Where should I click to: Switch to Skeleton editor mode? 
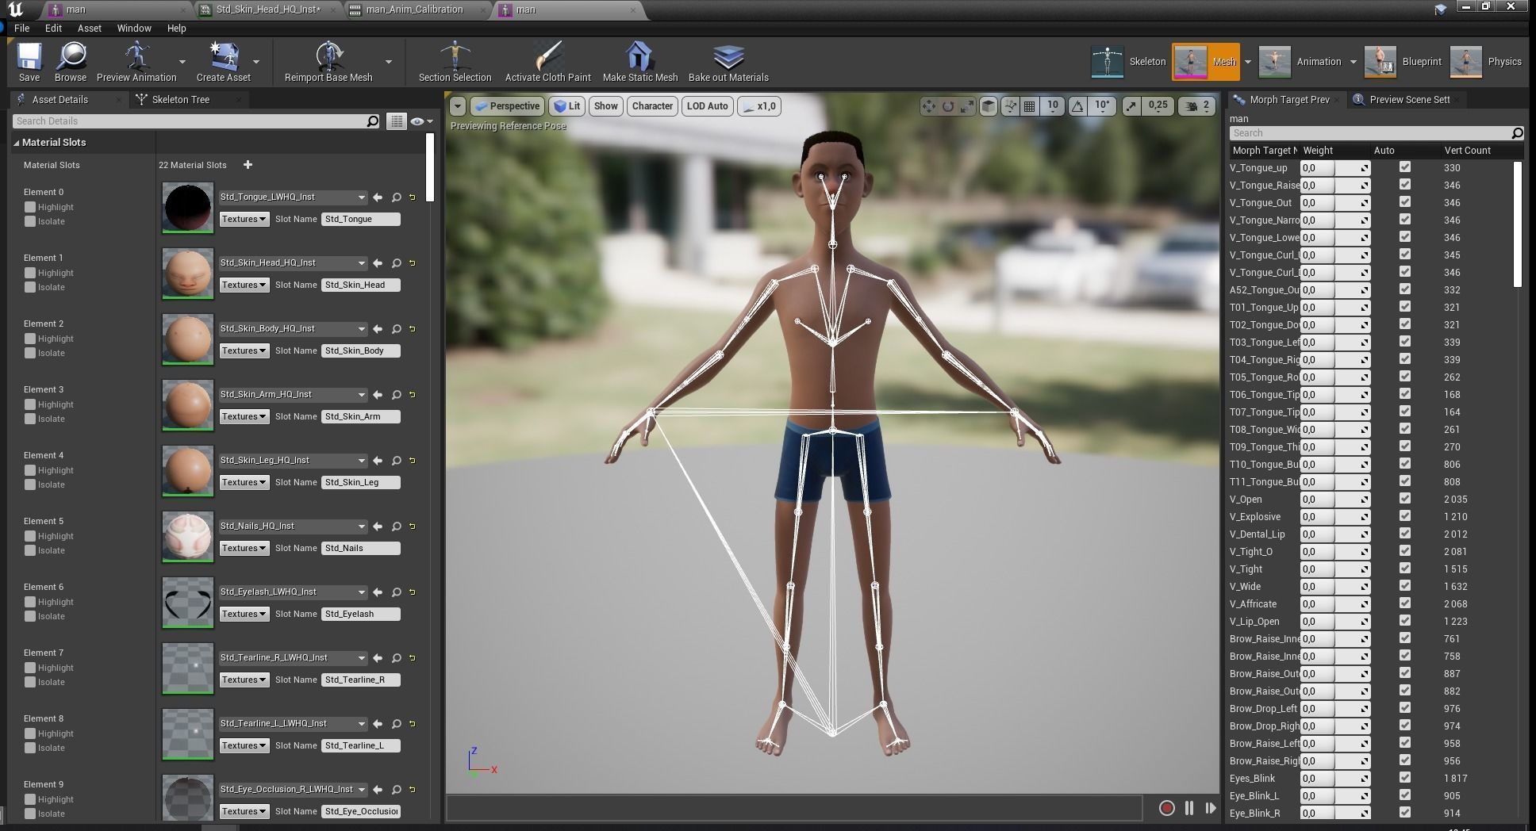click(x=1129, y=62)
